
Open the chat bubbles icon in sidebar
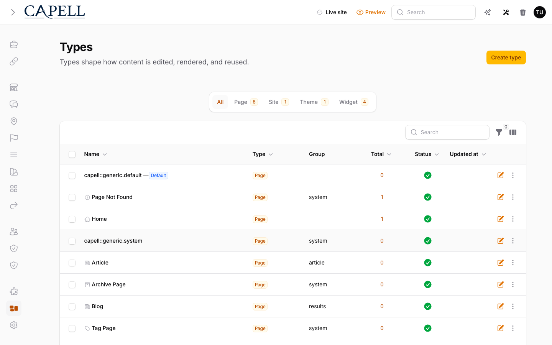click(14, 104)
